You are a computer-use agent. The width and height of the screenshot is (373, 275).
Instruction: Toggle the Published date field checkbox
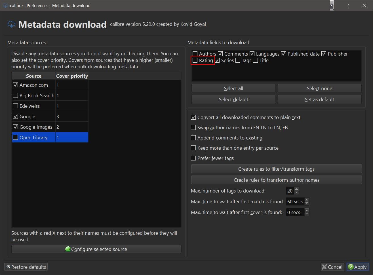[x=283, y=54]
